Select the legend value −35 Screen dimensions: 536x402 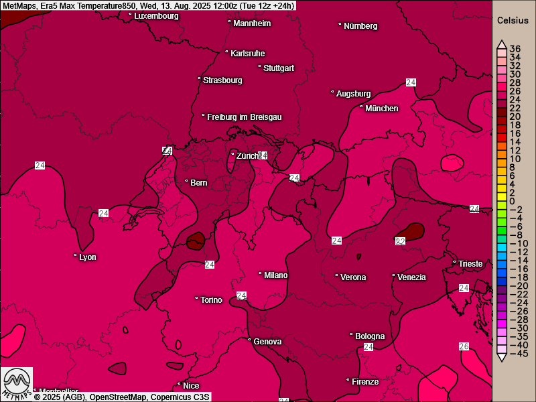click(x=519, y=337)
